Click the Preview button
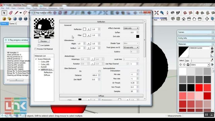 point(44,41)
